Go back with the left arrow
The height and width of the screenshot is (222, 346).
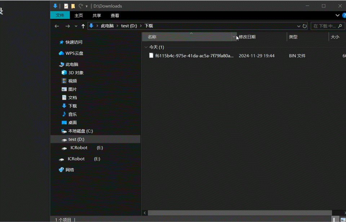point(57,26)
